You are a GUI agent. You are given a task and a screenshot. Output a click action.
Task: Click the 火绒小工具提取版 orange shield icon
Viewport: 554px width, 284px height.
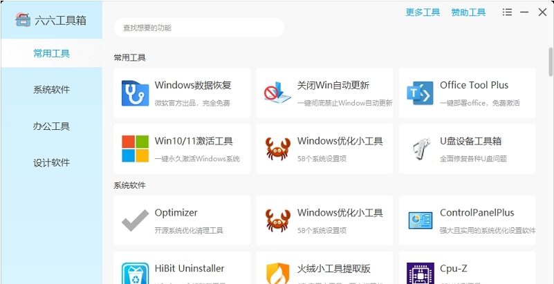coord(278,274)
